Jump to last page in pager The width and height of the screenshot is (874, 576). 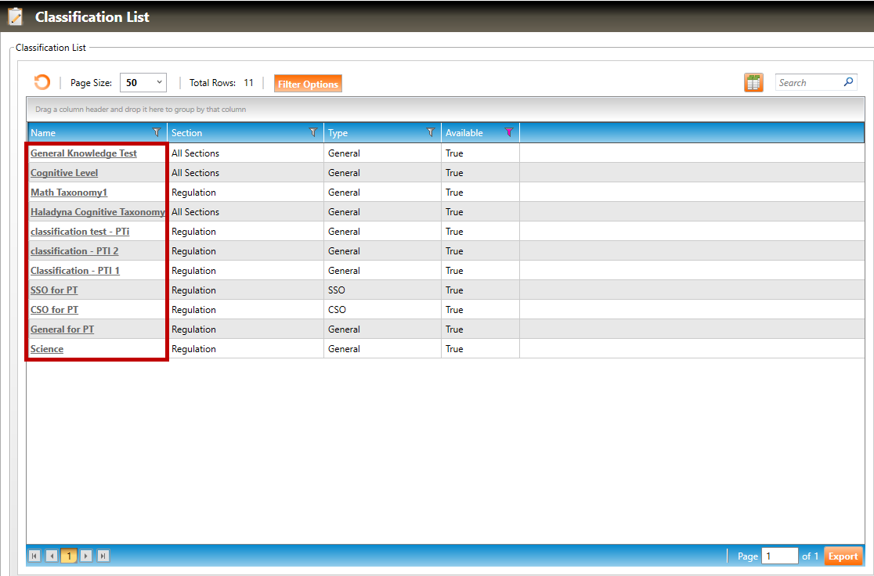click(x=103, y=556)
